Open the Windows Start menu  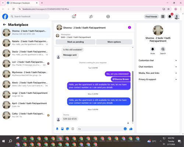3,141
